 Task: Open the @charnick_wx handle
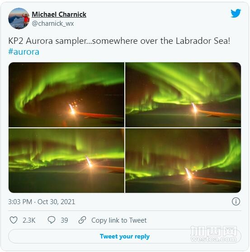pos(53,23)
